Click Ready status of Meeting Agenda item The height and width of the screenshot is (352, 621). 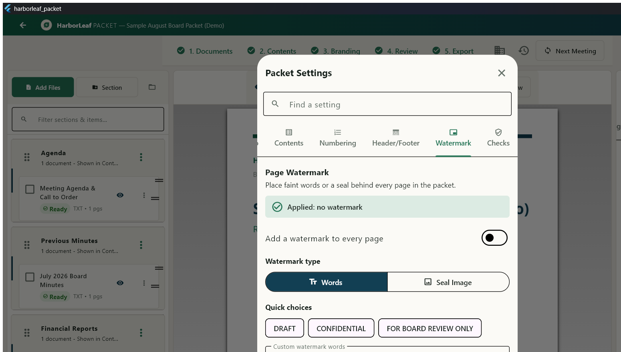point(55,209)
